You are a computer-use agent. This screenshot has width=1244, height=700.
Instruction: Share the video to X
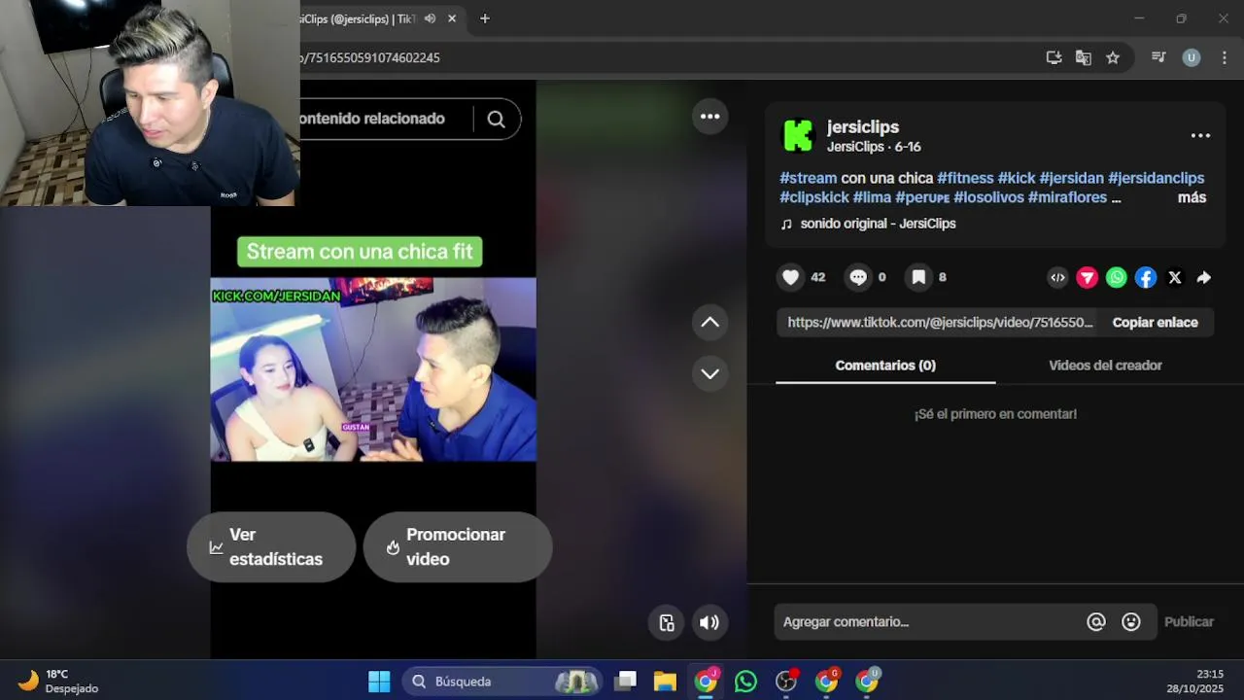click(x=1175, y=278)
